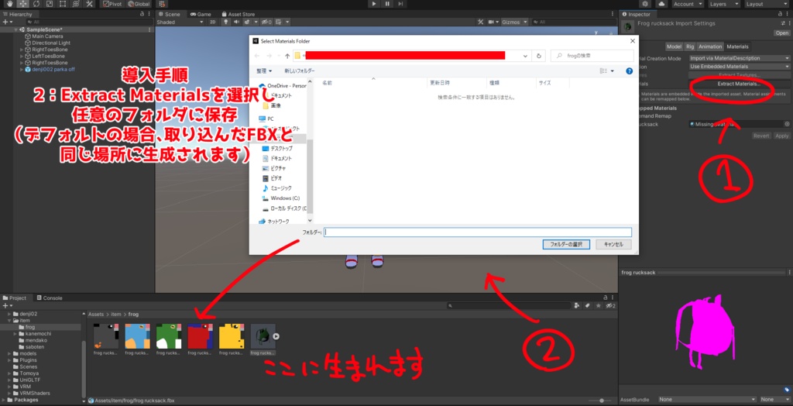Start Play mode
The width and height of the screenshot is (793, 406).
pos(374,4)
